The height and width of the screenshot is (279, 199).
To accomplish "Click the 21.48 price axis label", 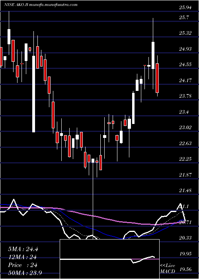I will tap(186, 191).
